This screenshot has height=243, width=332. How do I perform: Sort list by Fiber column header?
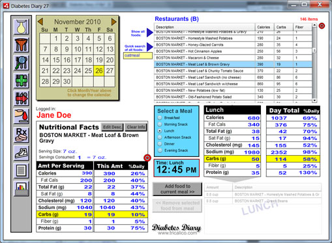pyautogui.click(x=303, y=27)
